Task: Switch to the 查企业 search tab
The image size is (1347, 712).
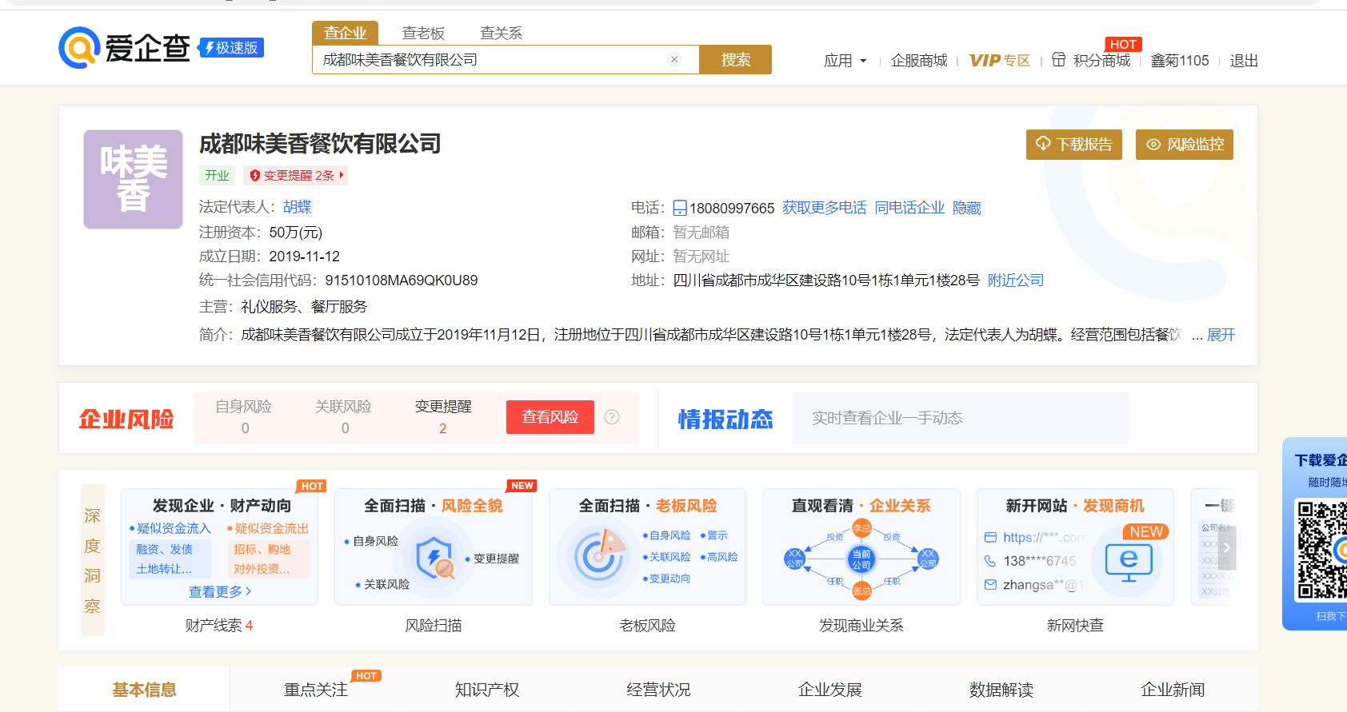Action: [x=345, y=33]
